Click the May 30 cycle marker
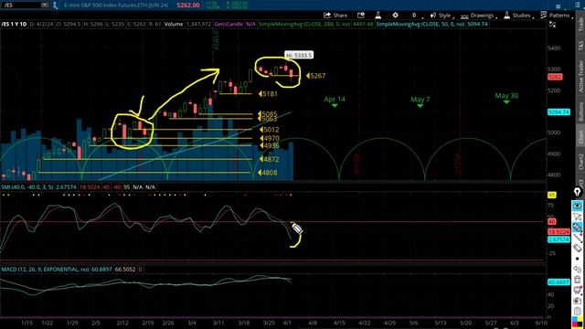 click(x=506, y=98)
